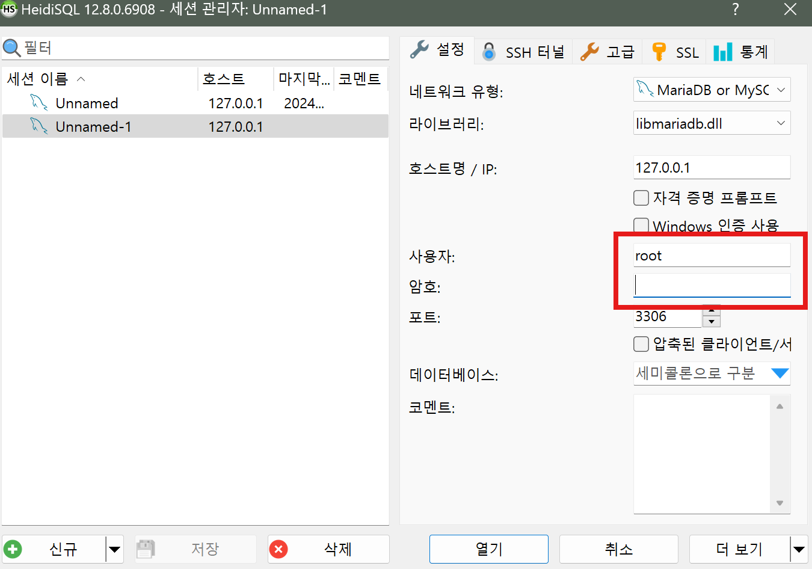
Task: Toggle 압축된 클라이언트/서버 checkbox
Action: tap(641, 344)
